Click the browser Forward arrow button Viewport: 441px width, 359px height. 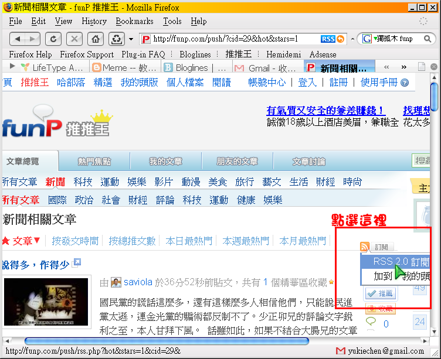click(x=32, y=39)
